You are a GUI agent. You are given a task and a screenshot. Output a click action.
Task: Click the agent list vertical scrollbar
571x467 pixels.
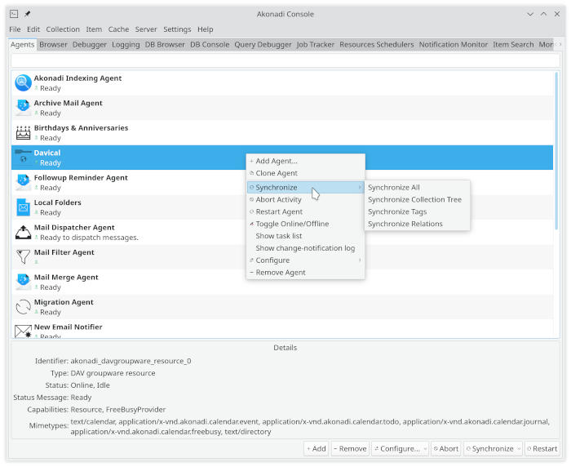(x=556, y=151)
